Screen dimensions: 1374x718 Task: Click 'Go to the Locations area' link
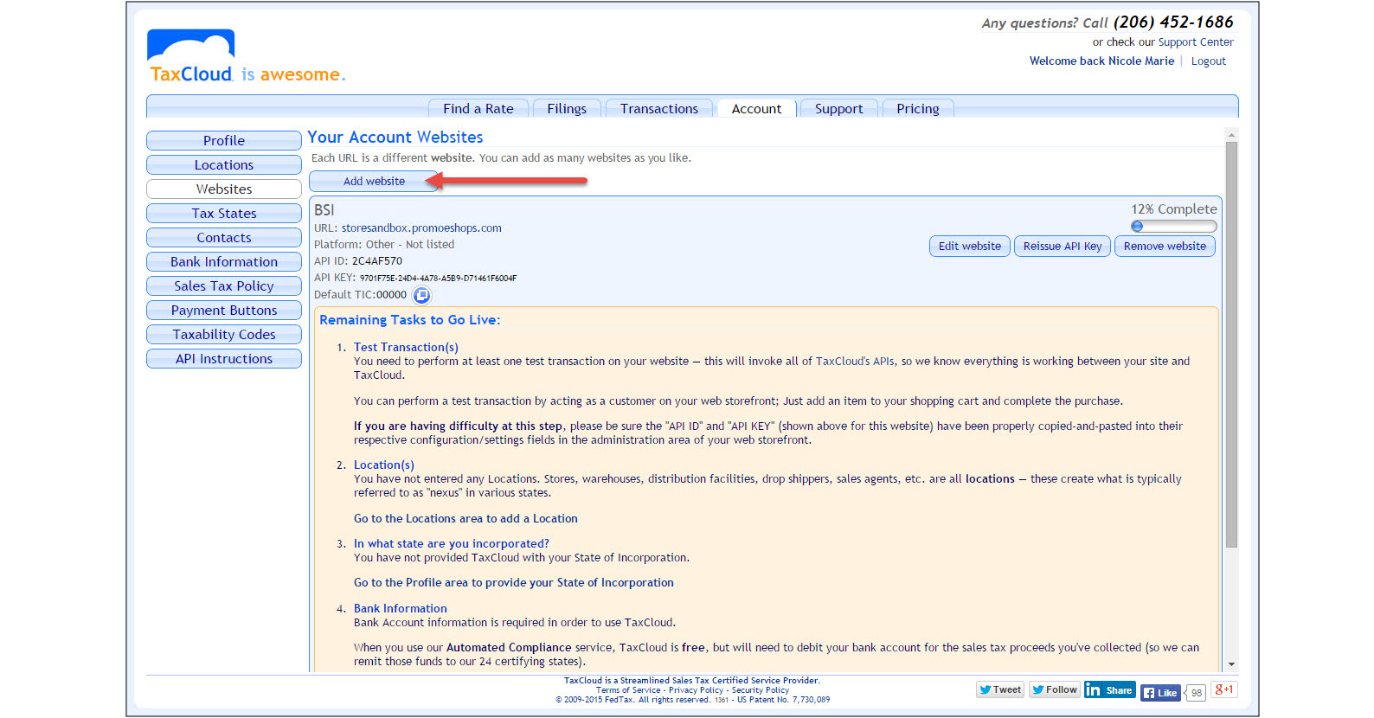[465, 518]
